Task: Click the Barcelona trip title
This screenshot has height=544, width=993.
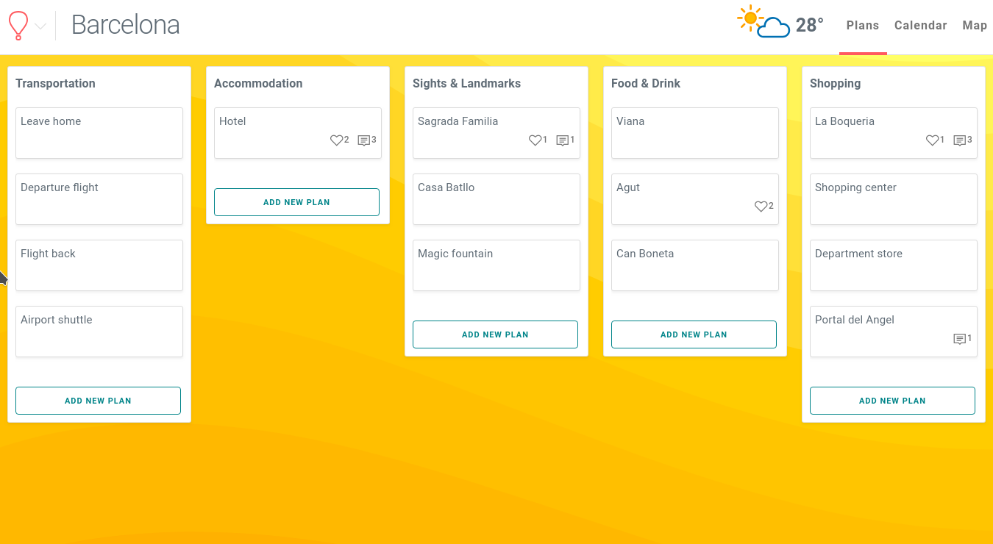Action: (126, 25)
